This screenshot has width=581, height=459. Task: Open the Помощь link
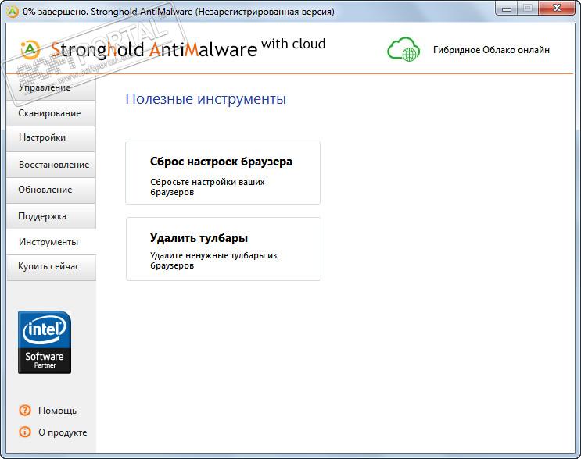click(x=57, y=411)
